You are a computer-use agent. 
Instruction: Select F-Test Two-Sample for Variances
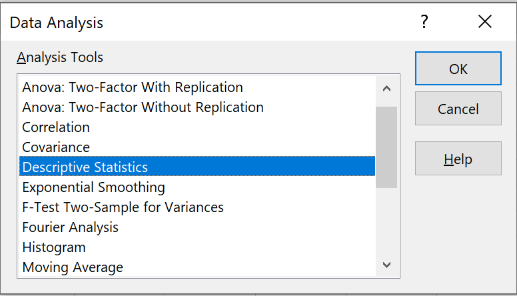[x=197, y=207]
